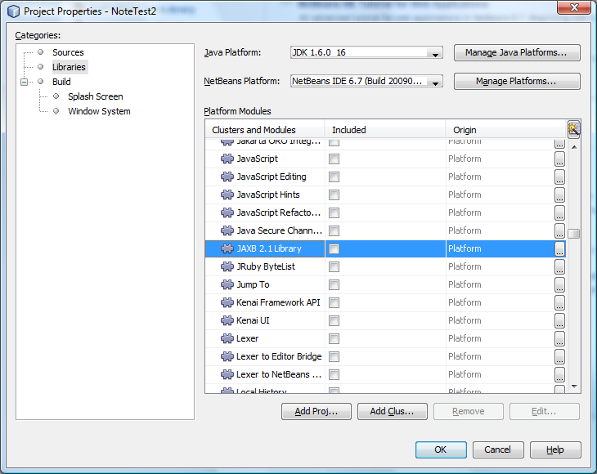Screen dimensions: 597x474
Task: Select the Window System category
Action: click(x=99, y=111)
